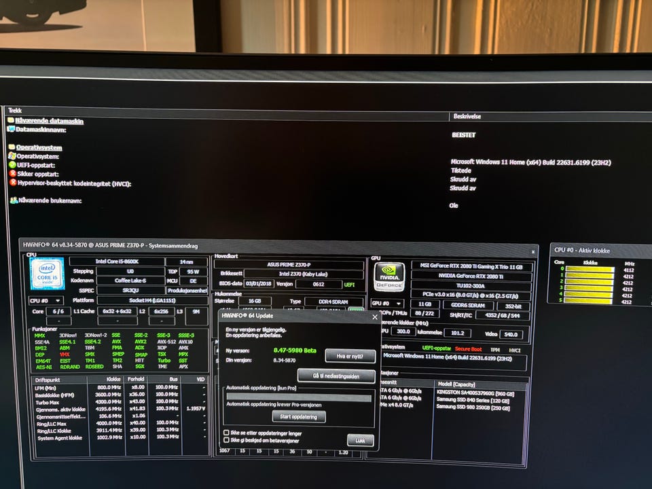The width and height of the screenshot is (652, 489).
Task: Click the Plattform field Socket H4 (LGA1151)
Action: [152, 300]
